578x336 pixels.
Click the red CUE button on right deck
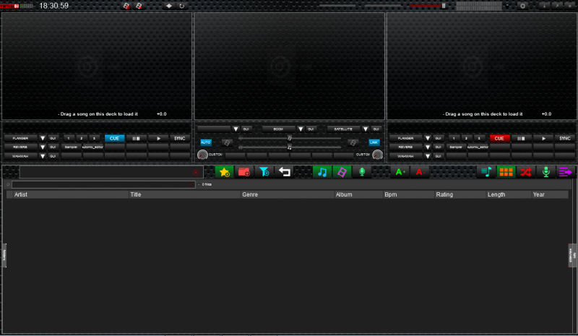[499, 138]
